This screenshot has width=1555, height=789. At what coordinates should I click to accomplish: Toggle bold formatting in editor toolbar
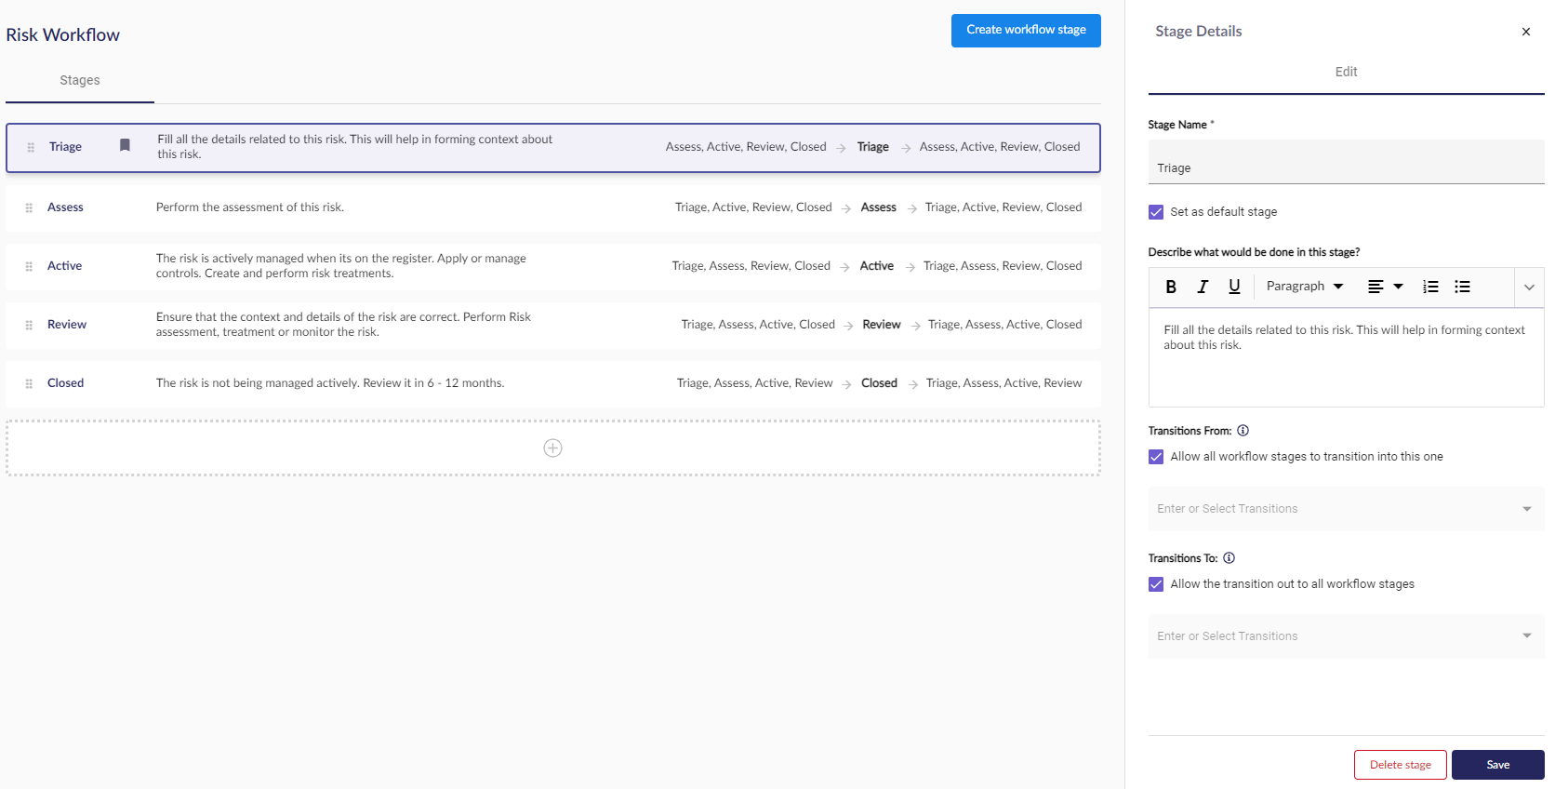1171,287
